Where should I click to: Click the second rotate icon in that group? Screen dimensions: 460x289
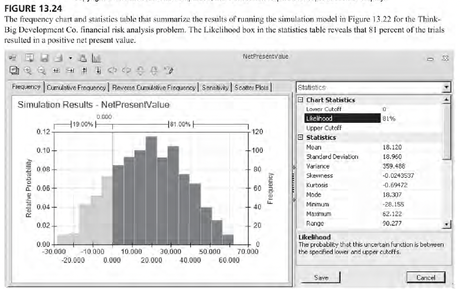pos(126,70)
